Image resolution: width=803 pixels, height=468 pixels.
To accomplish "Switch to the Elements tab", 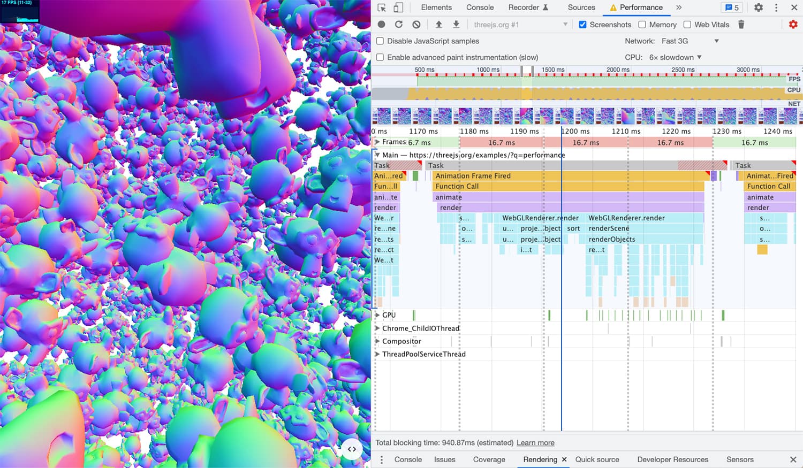I will coord(436,7).
